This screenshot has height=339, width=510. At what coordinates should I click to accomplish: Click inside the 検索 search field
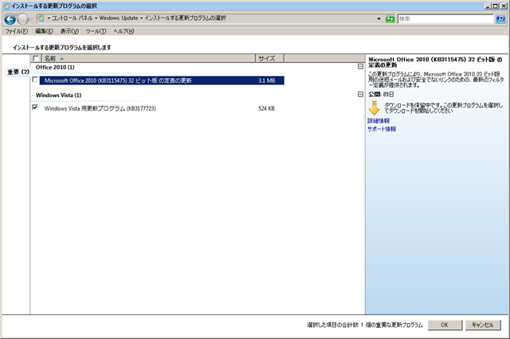point(445,19)
